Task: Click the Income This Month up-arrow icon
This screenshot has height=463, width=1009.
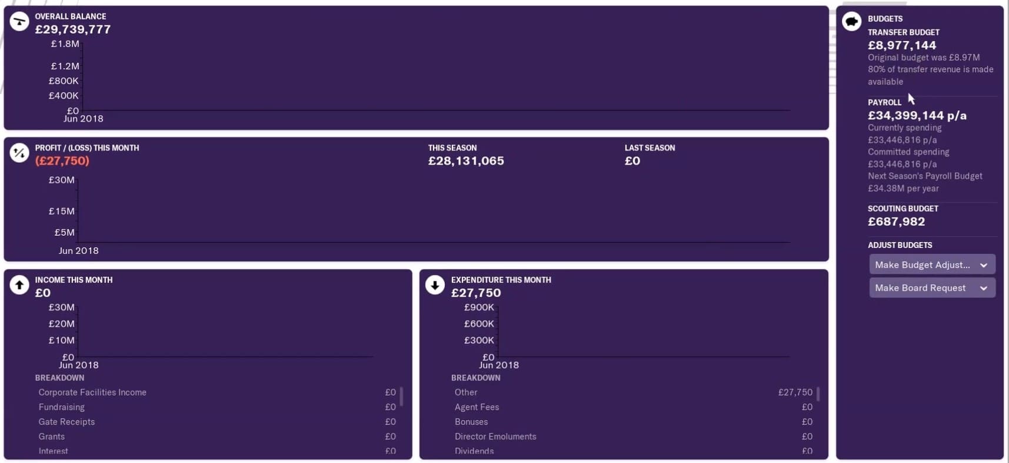Action: click(x=19, y=286)
